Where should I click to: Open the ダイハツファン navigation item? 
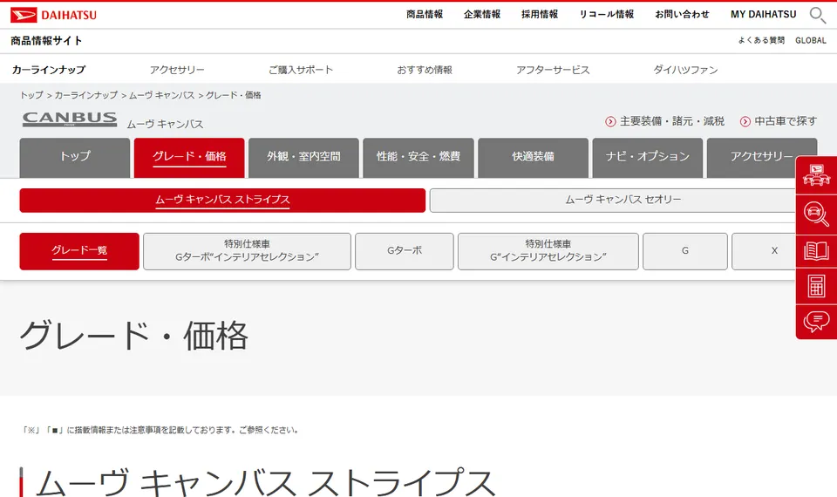coord(685,70)
